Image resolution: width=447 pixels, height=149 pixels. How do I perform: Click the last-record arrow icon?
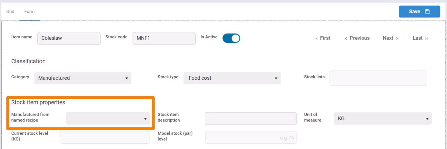click(426, 39)
